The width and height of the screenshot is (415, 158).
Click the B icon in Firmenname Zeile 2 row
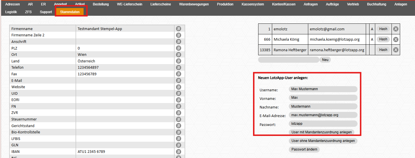pyautogui.click(x=179, y=35)
